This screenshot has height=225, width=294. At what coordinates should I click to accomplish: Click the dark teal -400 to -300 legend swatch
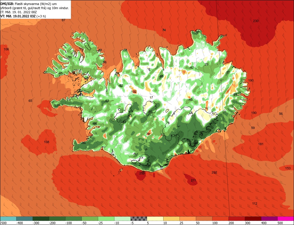tap(25, 219)
